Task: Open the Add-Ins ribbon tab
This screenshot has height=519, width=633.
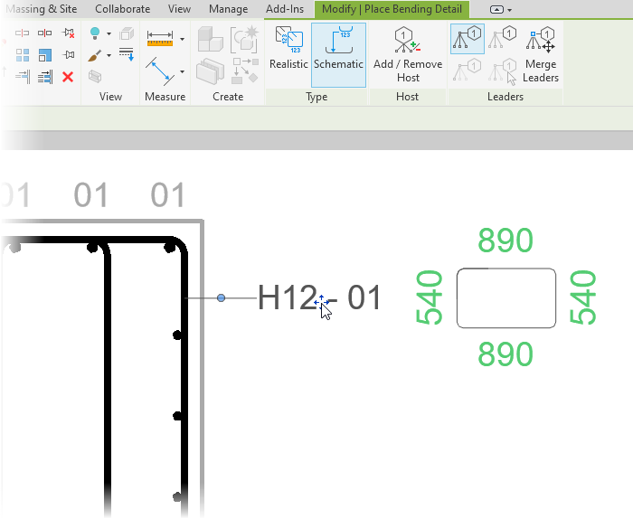Action: tap(285, 9)
